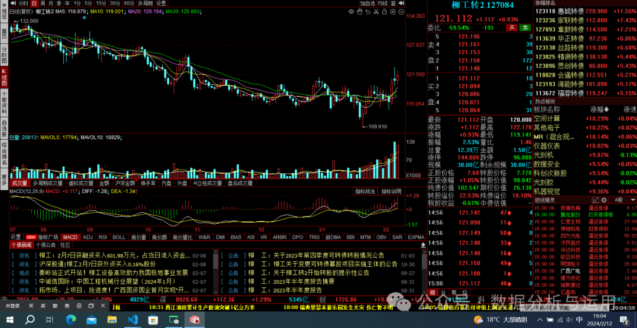Open File Explorer from the taskbar

tap(112, 320)
